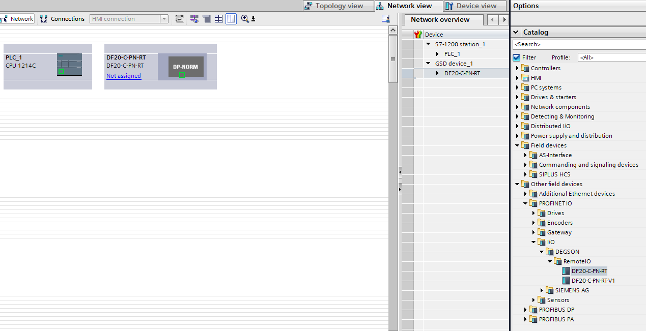Expand the PROFIBUS DP folder
646x331 pixels.
point(525,310)
